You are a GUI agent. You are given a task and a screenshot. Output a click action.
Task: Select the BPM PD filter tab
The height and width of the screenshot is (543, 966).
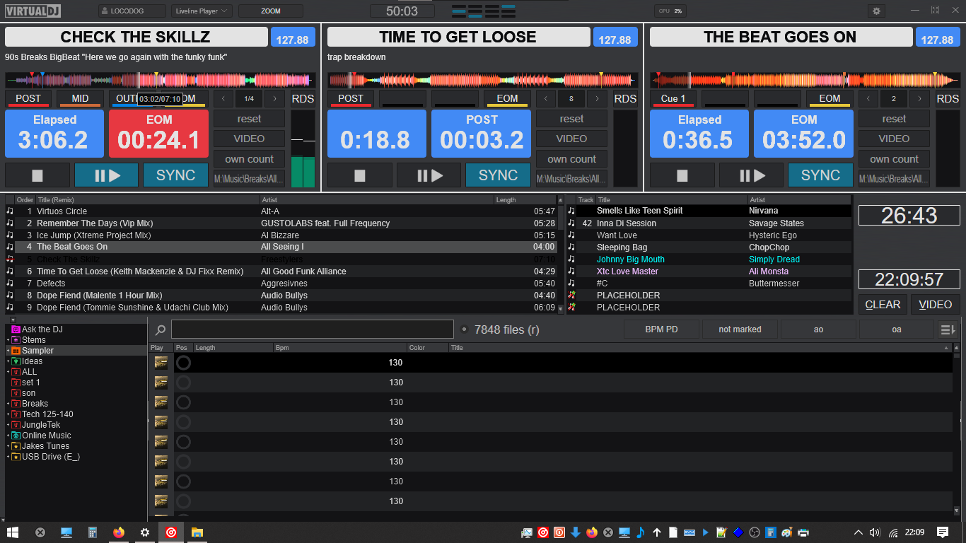pos(661,329)
